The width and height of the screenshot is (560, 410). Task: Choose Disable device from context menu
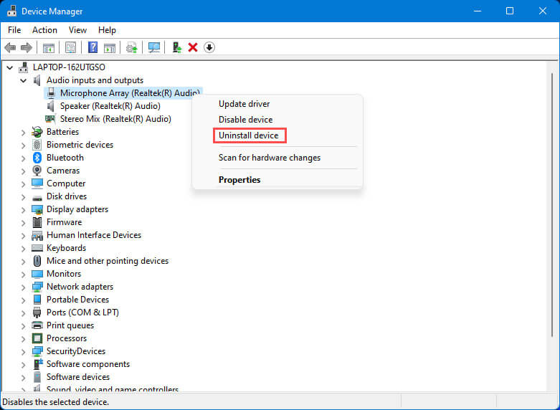(x=246, y=120)
